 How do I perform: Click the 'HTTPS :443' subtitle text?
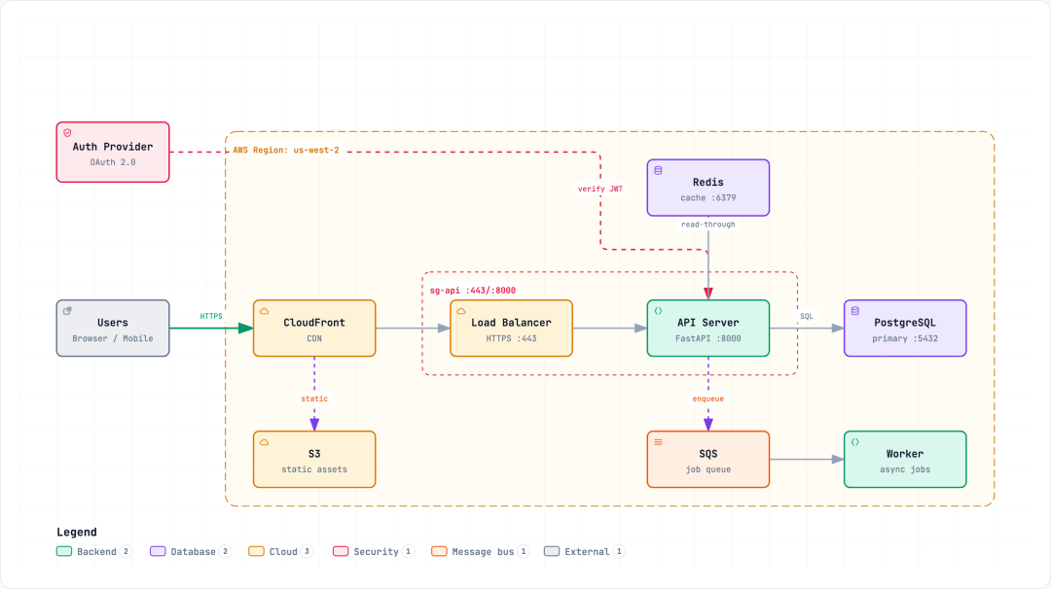tap(512, 338)
